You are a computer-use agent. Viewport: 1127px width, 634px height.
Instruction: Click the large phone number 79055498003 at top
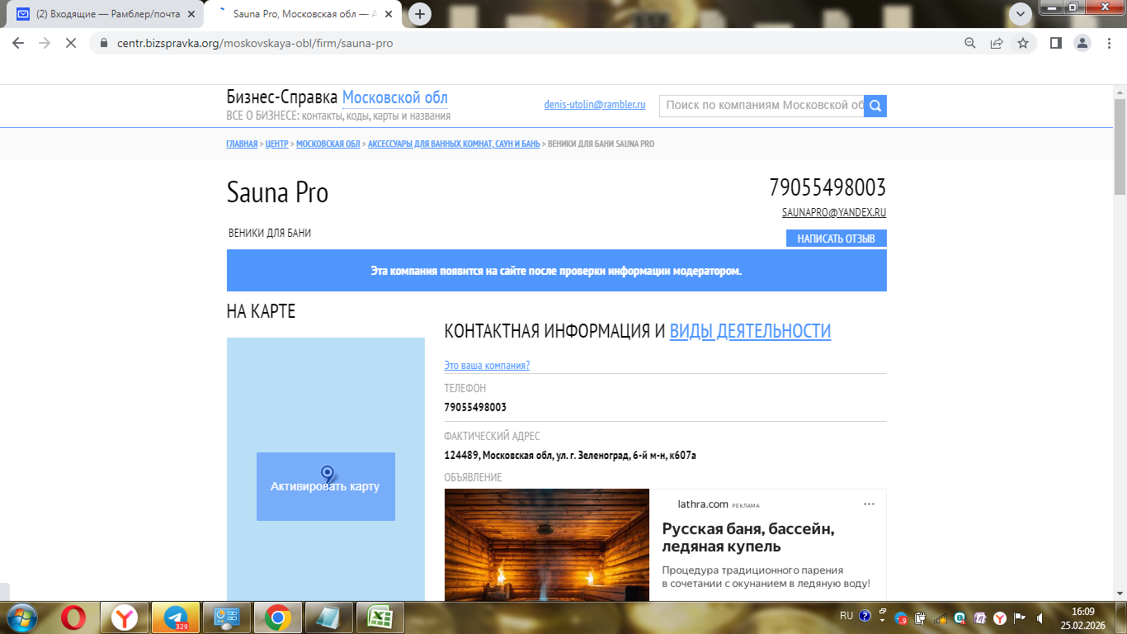[828, 188]
